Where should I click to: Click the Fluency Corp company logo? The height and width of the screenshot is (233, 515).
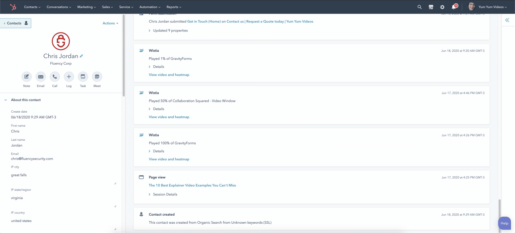(x=61, y=41)
